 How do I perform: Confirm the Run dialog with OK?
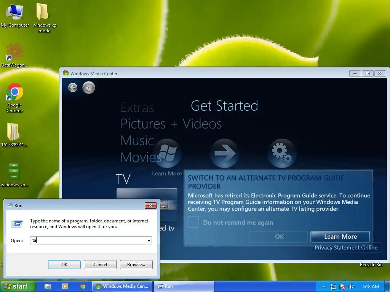(x=64, y=265)
